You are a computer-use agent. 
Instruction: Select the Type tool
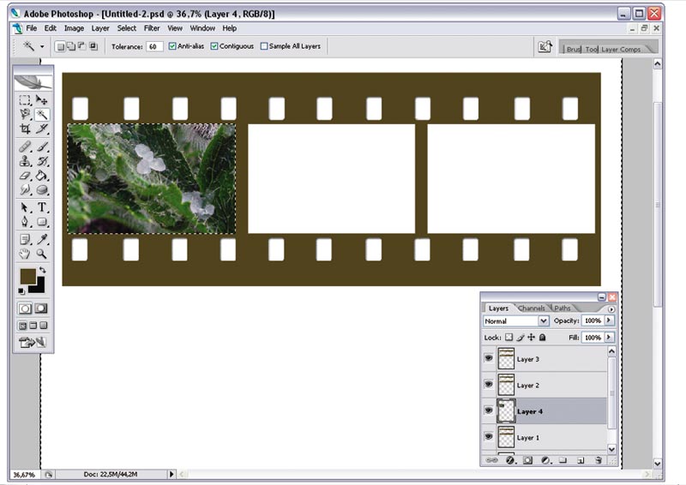[41, 207]
